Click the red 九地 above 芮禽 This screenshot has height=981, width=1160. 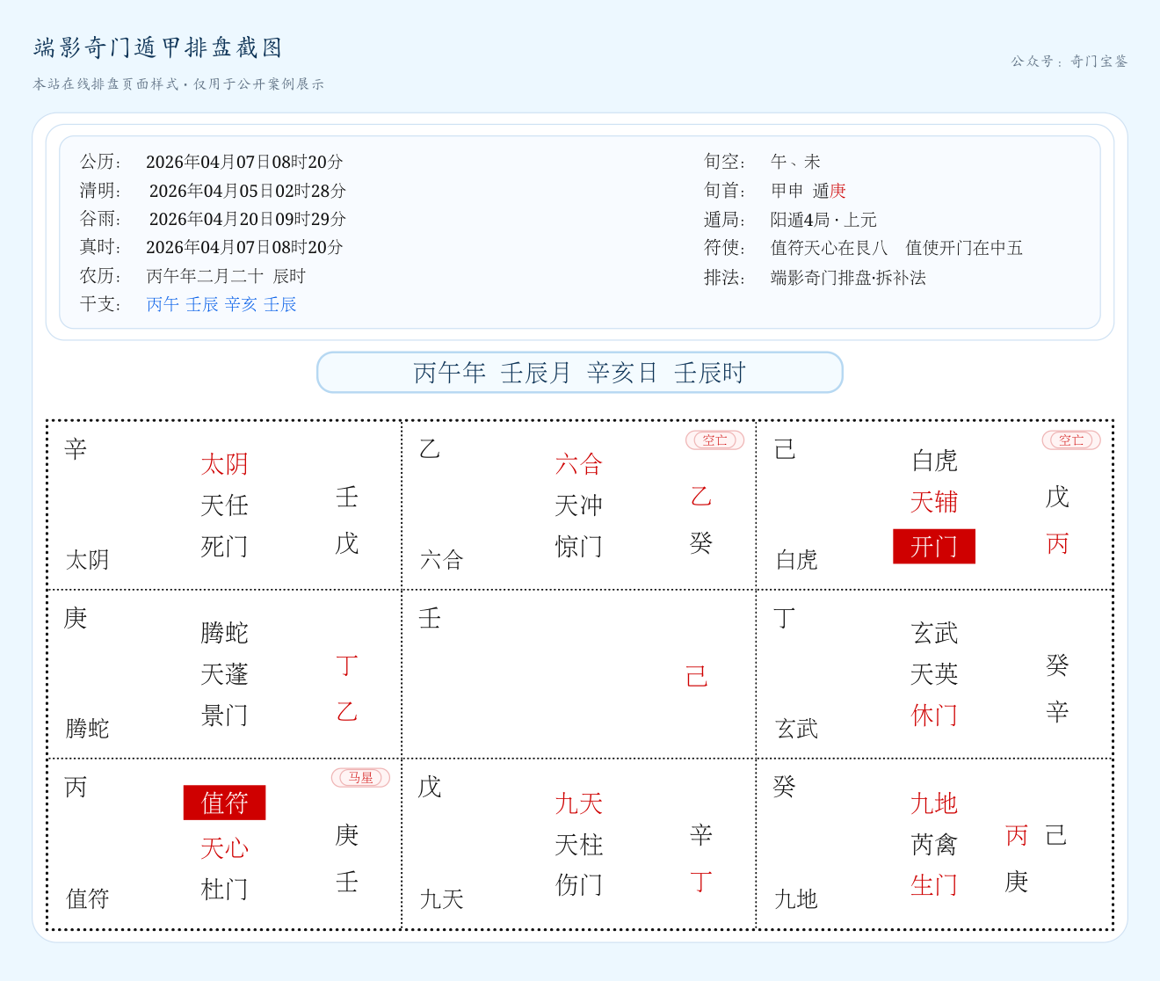click(934, 803)
